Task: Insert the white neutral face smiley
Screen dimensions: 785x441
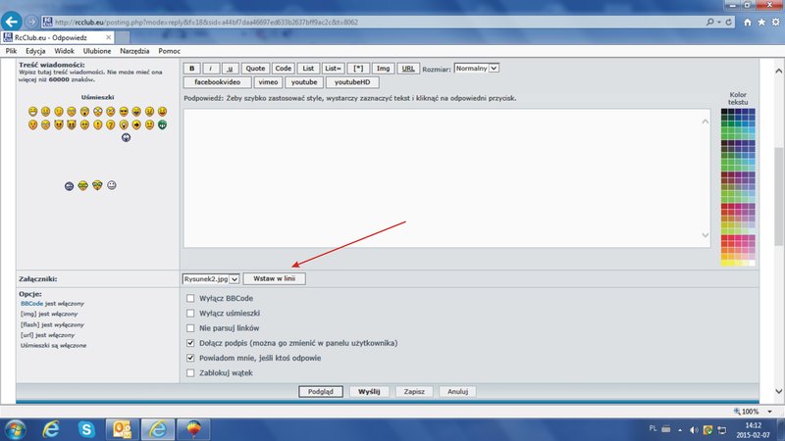Action: coord(112,185)
